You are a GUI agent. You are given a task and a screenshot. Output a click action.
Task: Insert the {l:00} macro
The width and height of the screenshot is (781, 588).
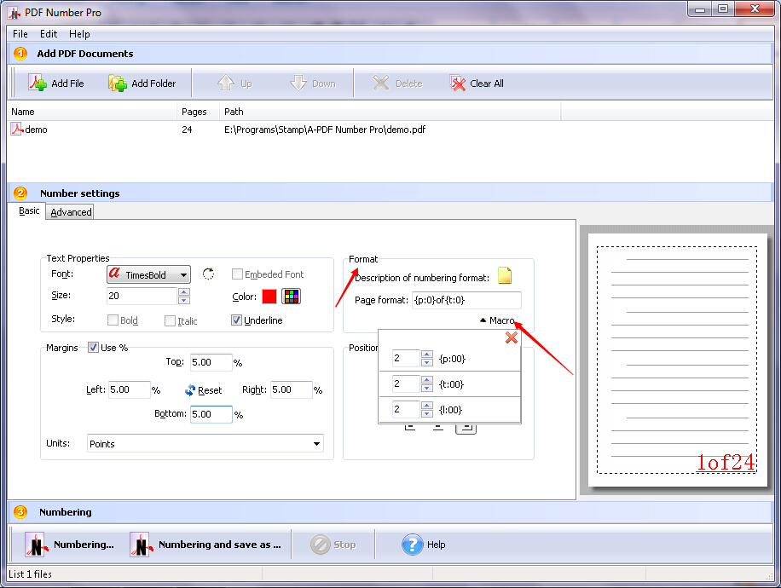click(x=450, y=410)
